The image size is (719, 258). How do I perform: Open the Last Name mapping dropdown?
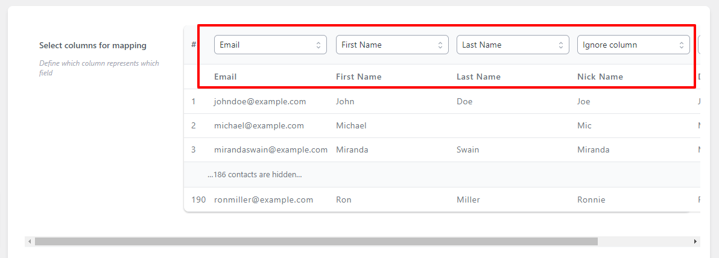(513, 45)
